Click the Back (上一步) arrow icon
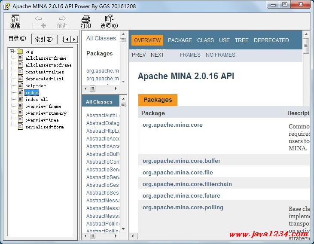 (x=38, y=19)
